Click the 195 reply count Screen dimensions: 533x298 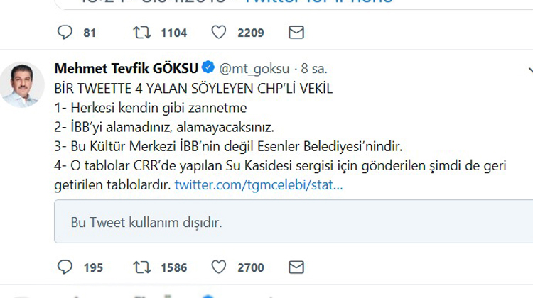coord(93,267)
